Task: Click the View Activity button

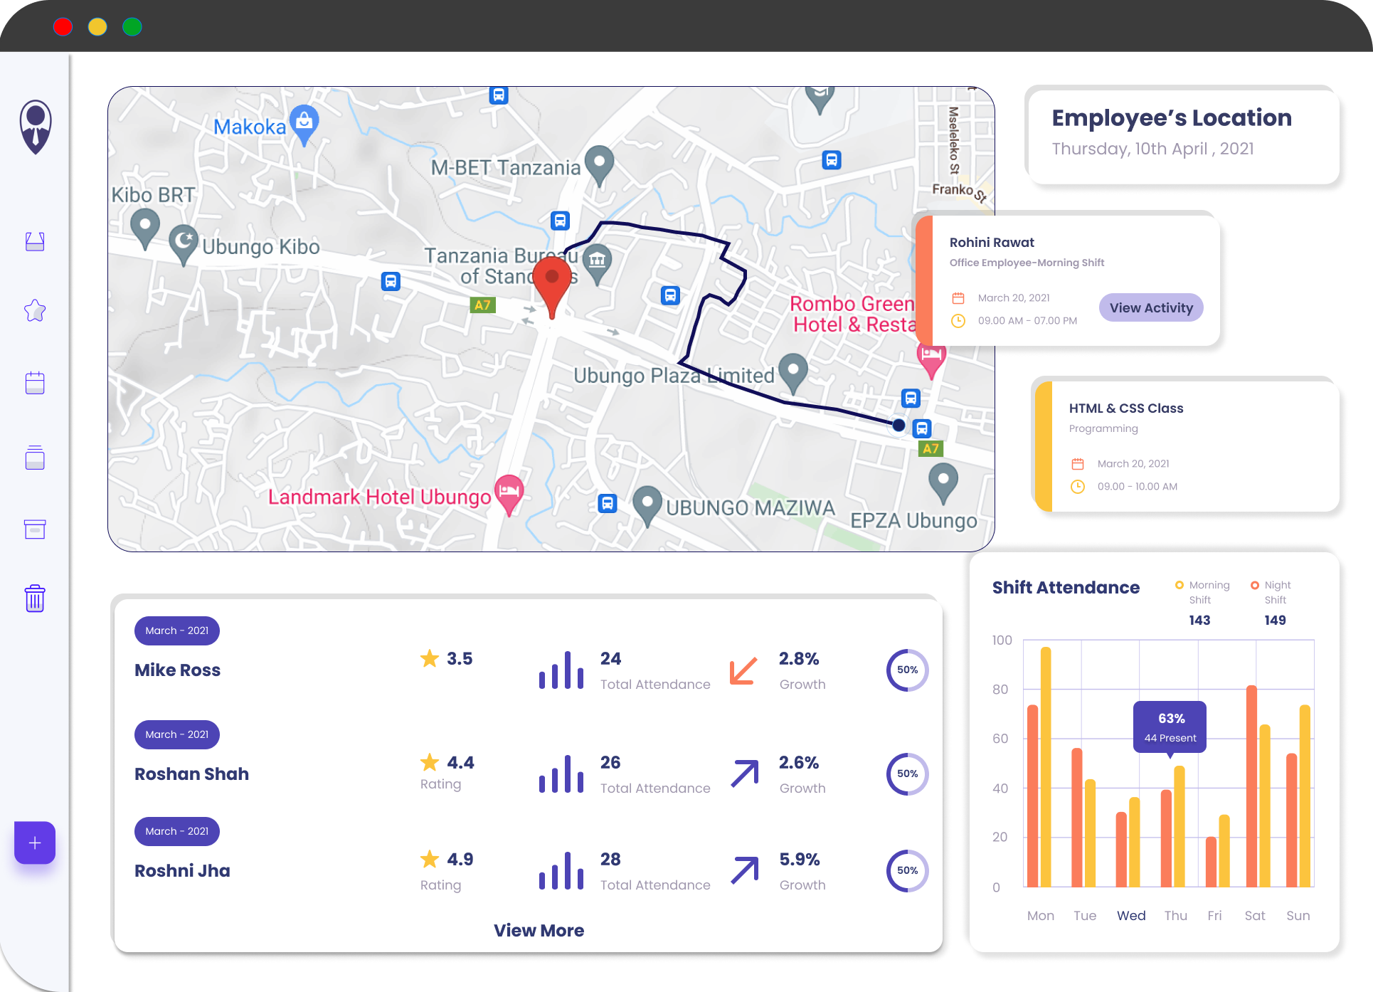Action: coord(1151,307)
